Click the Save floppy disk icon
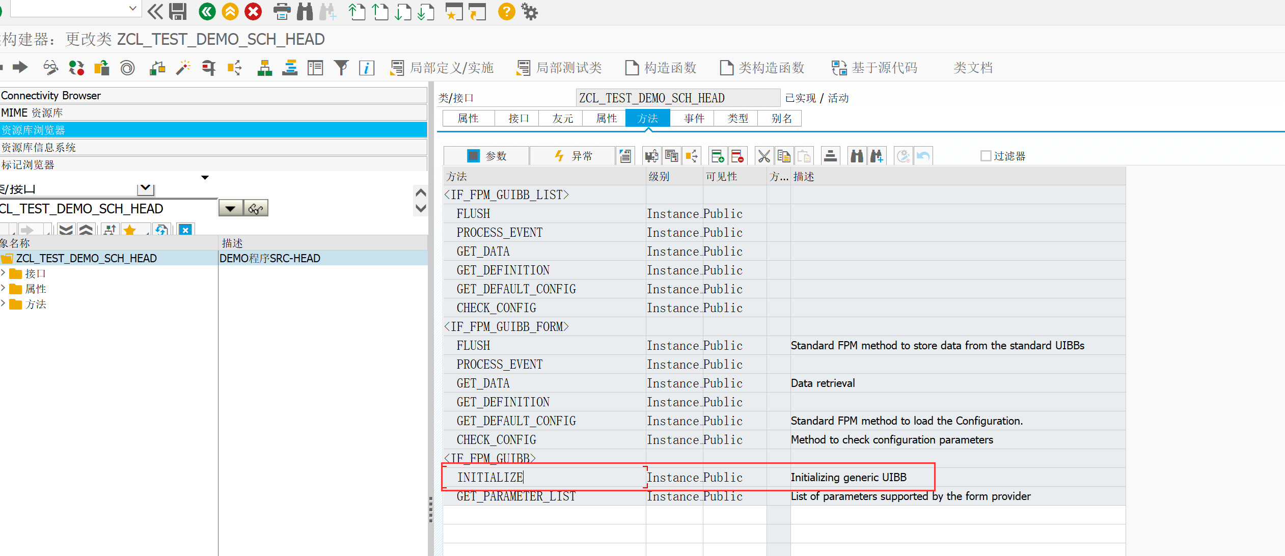 178,11
